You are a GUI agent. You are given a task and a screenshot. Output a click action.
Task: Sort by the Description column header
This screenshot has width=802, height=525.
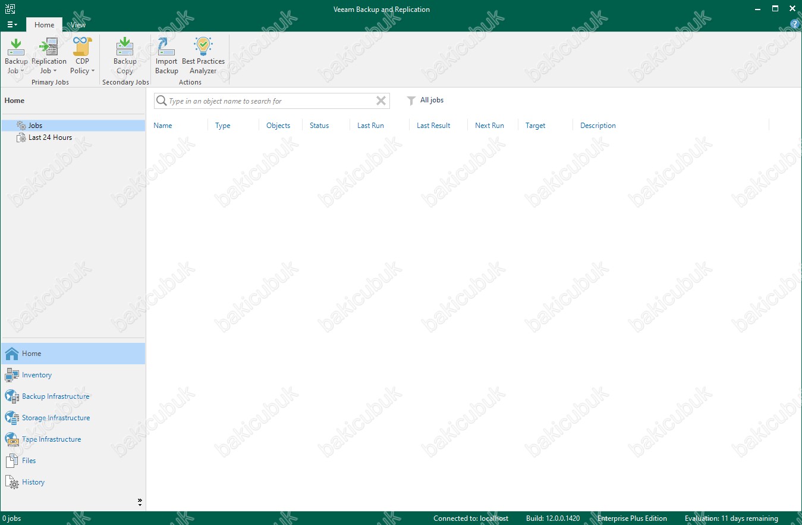[x=598, y=126]
